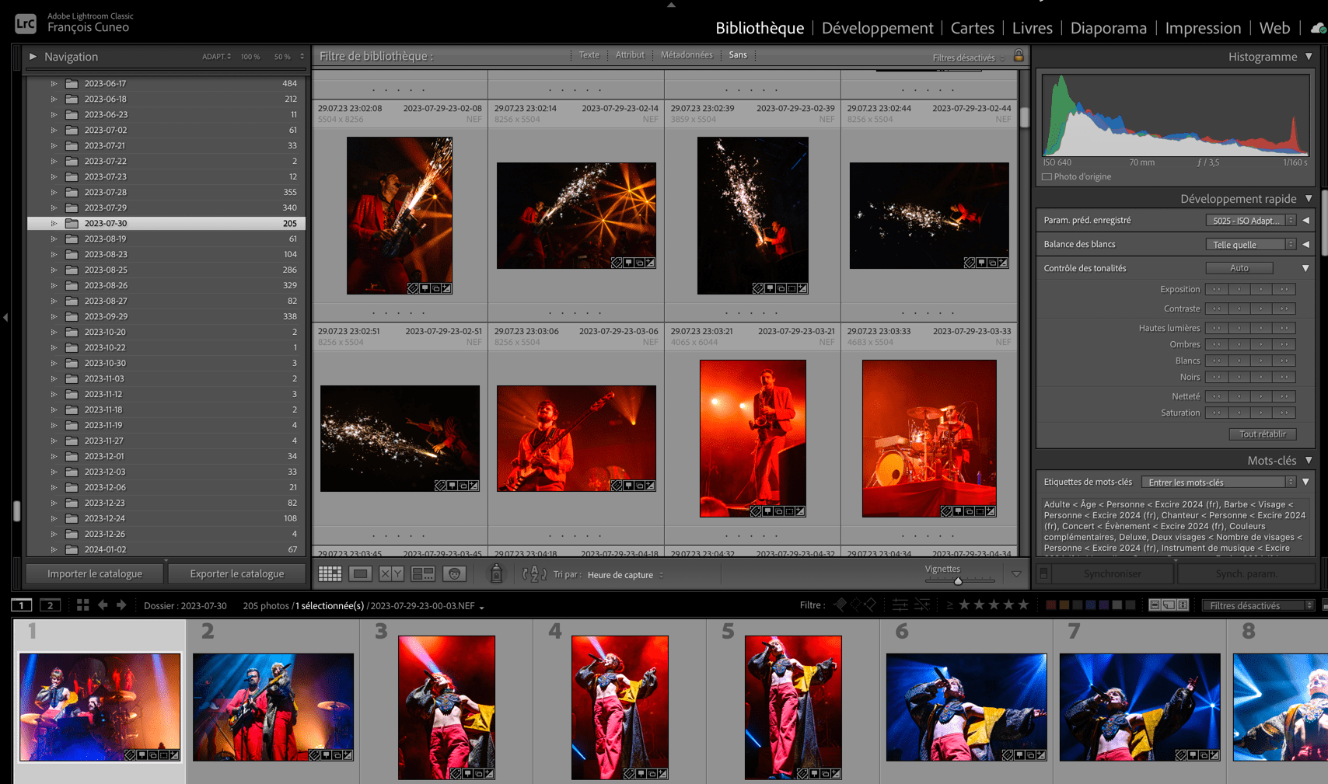
Task: Click the Importer le catalogue button
Action: [x=95, y=573]
